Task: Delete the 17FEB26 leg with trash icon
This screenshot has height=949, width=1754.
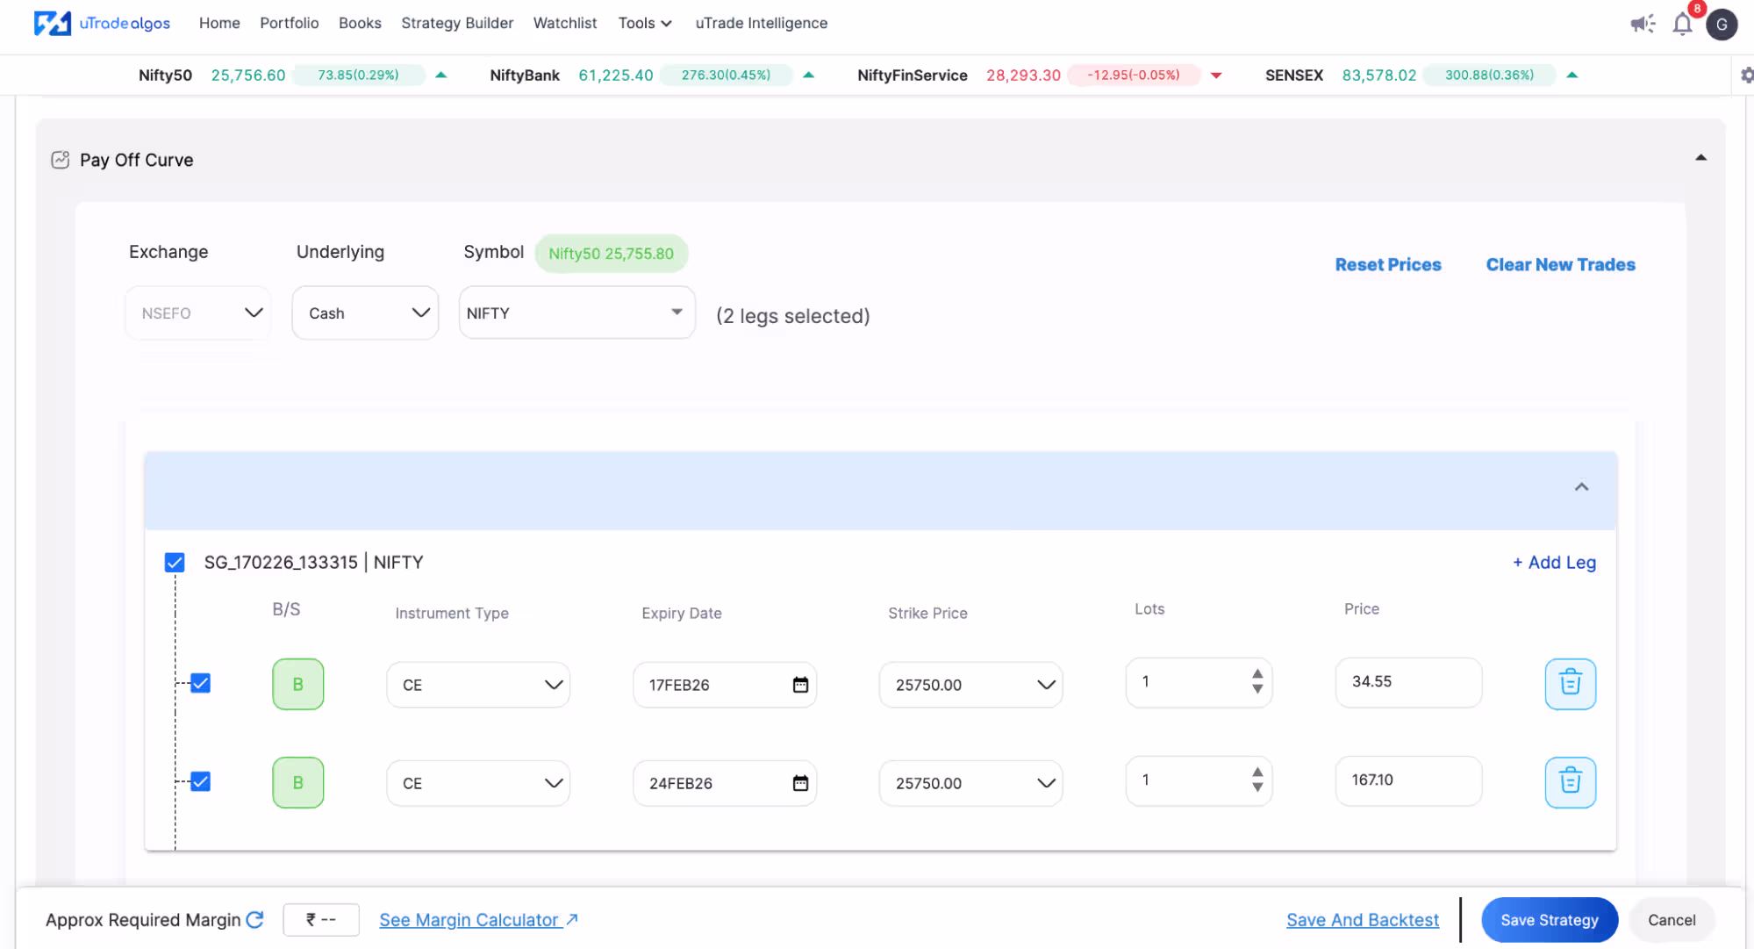Action: pyautogui.click(x=1570, y=683)
